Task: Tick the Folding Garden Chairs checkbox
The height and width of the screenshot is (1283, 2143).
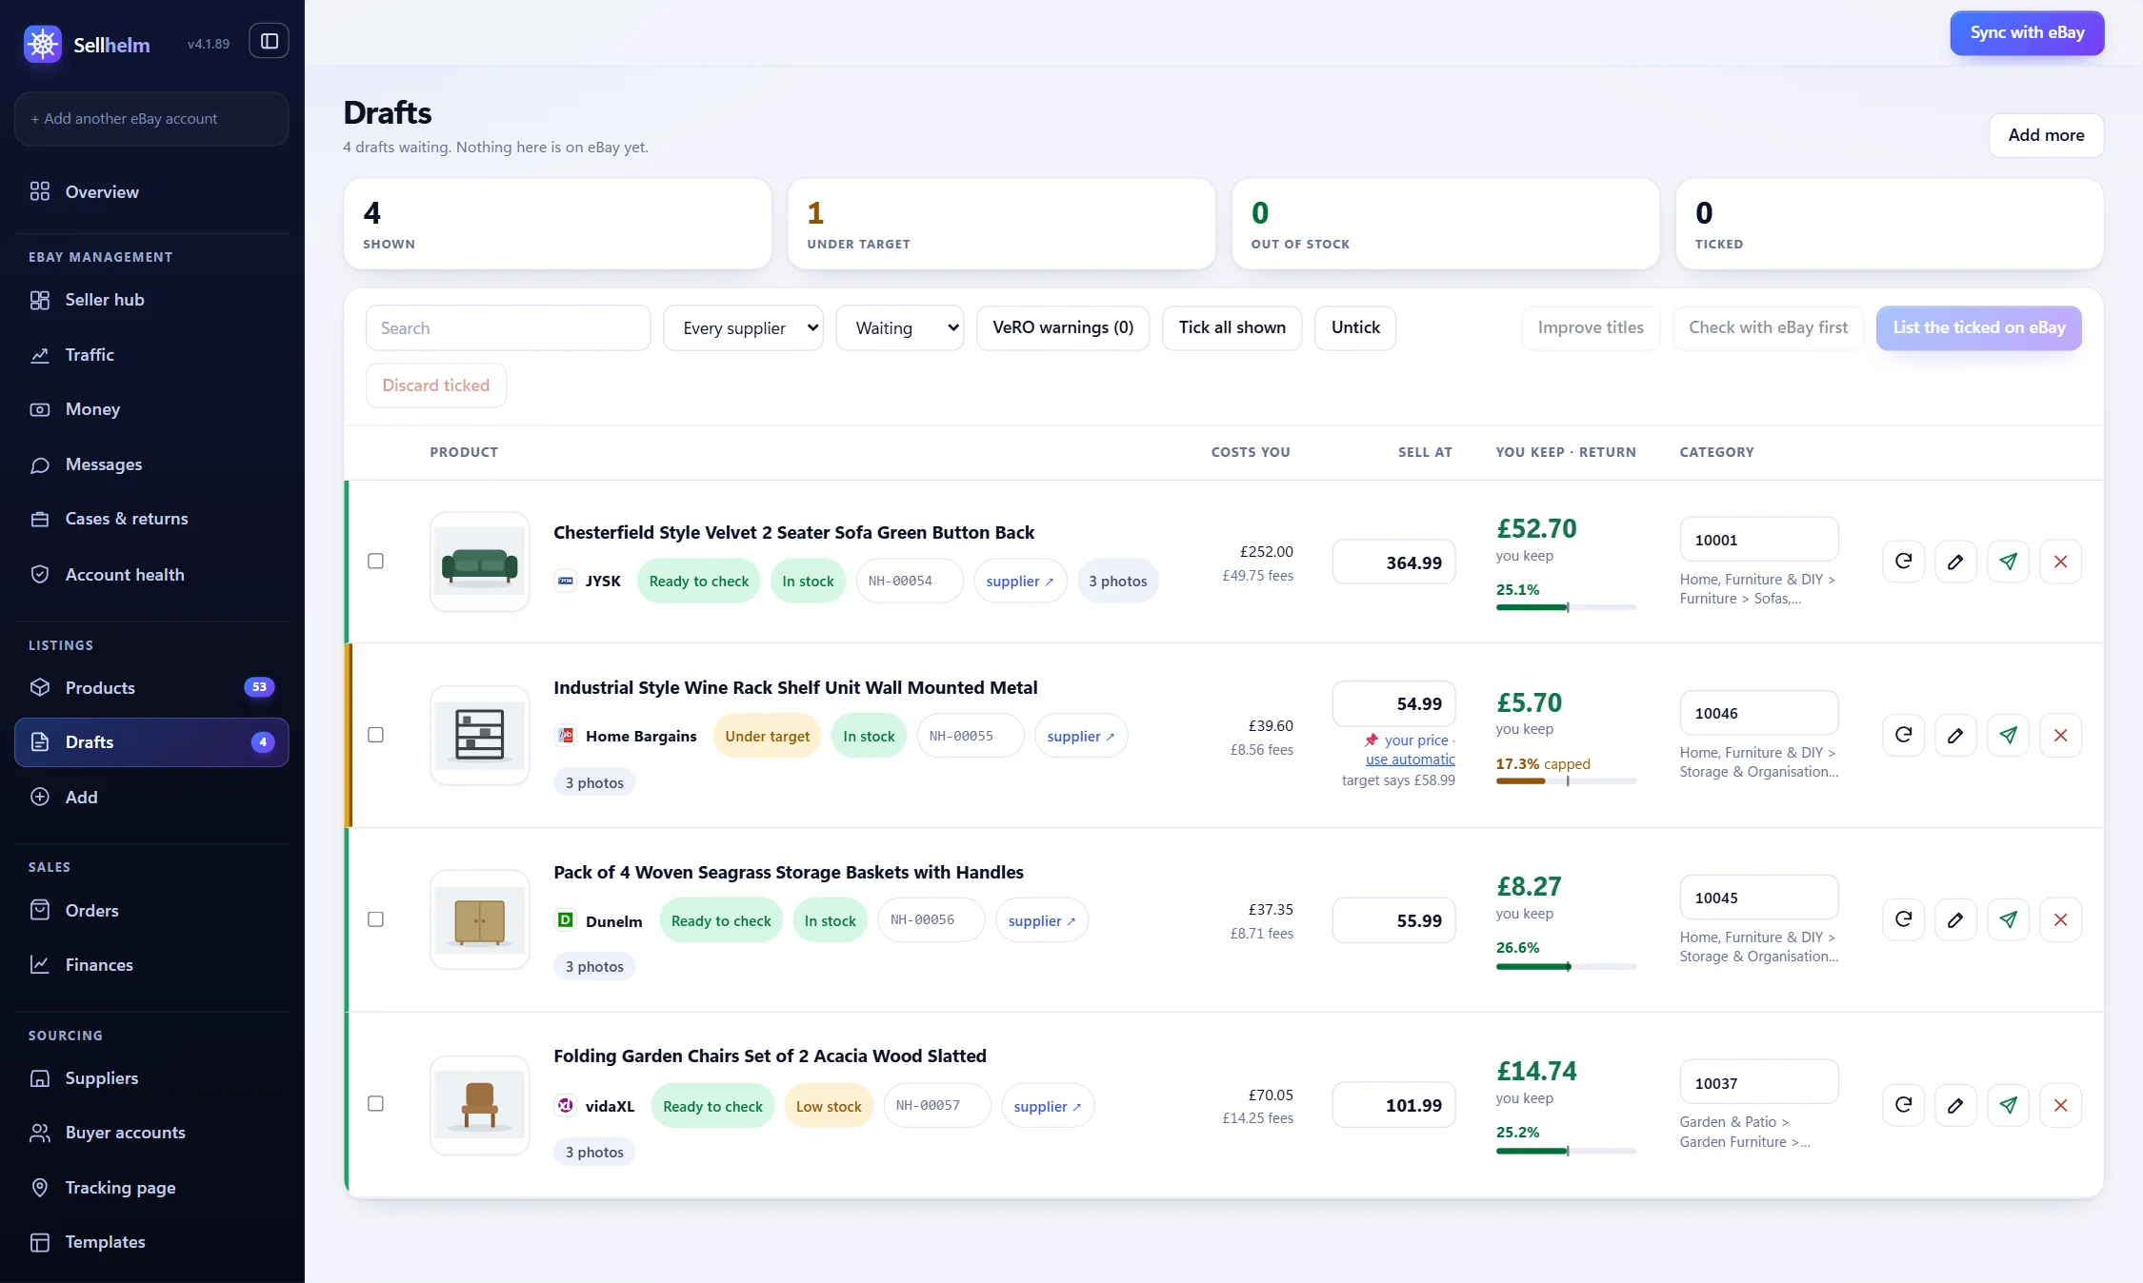Action: click(x=375, y=1104)
